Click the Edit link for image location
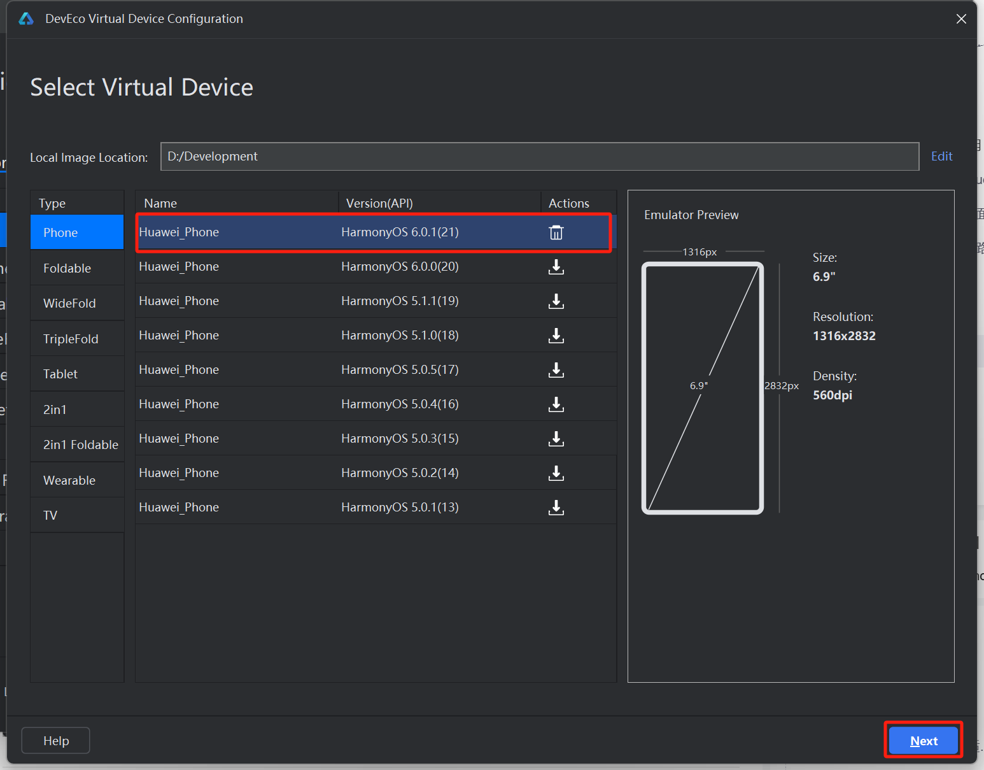The image size is (984, 770). click(x=941, y=156)
